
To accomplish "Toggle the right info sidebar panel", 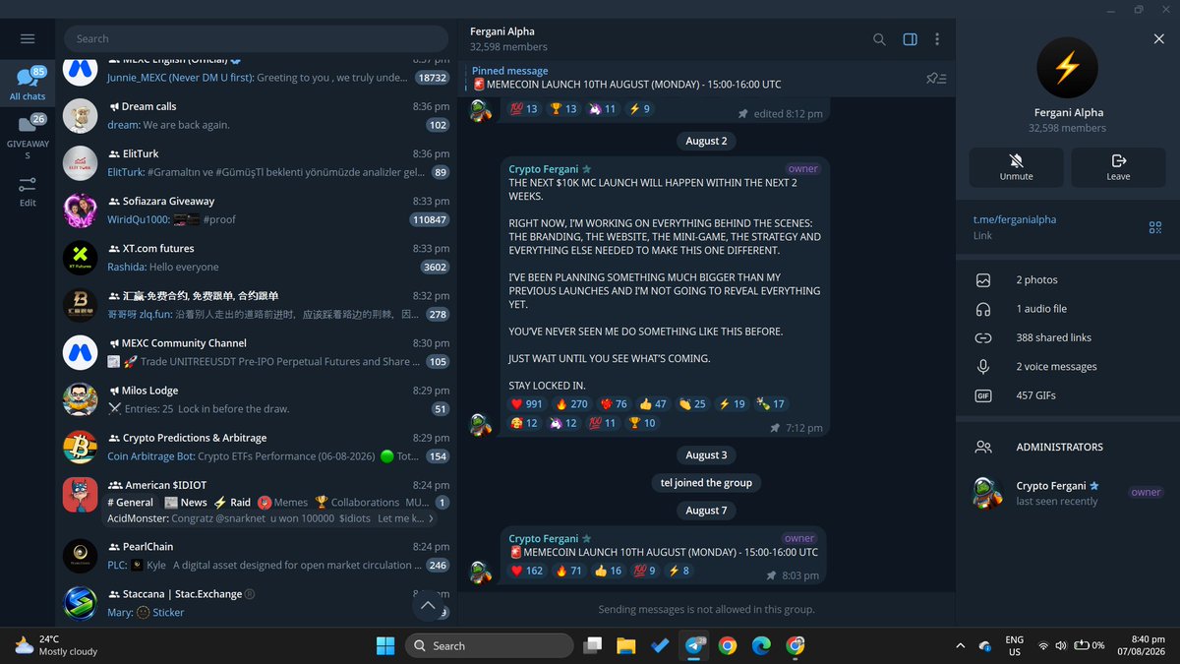I will coord(910,39).
